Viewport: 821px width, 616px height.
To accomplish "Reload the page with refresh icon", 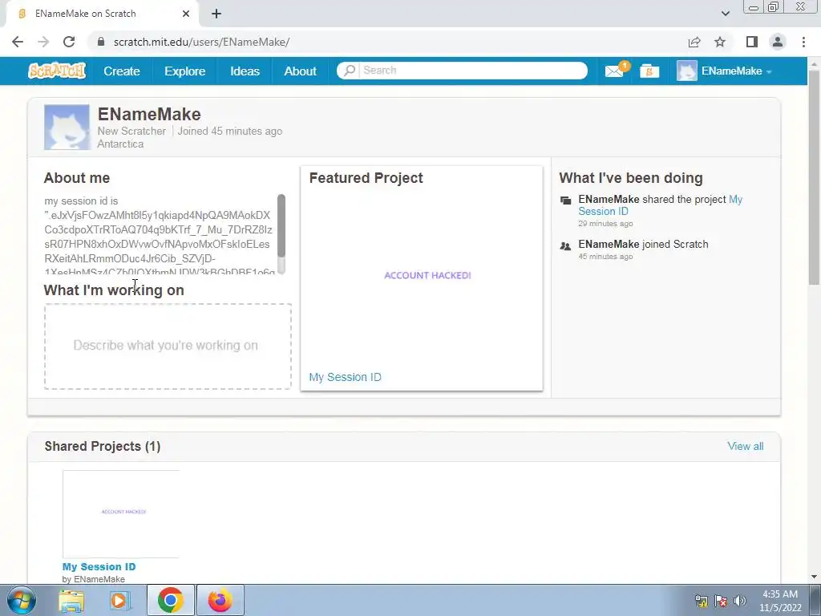I will [69, 42].
